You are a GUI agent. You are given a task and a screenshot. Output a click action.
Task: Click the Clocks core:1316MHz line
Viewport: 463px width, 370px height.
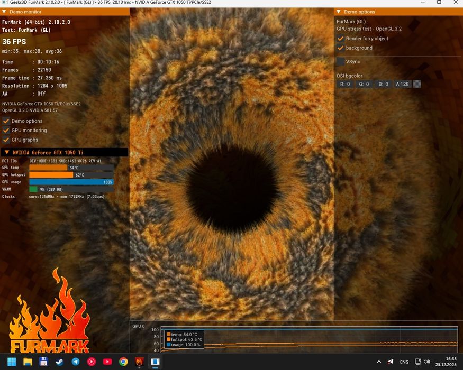[x=53, y=196]
